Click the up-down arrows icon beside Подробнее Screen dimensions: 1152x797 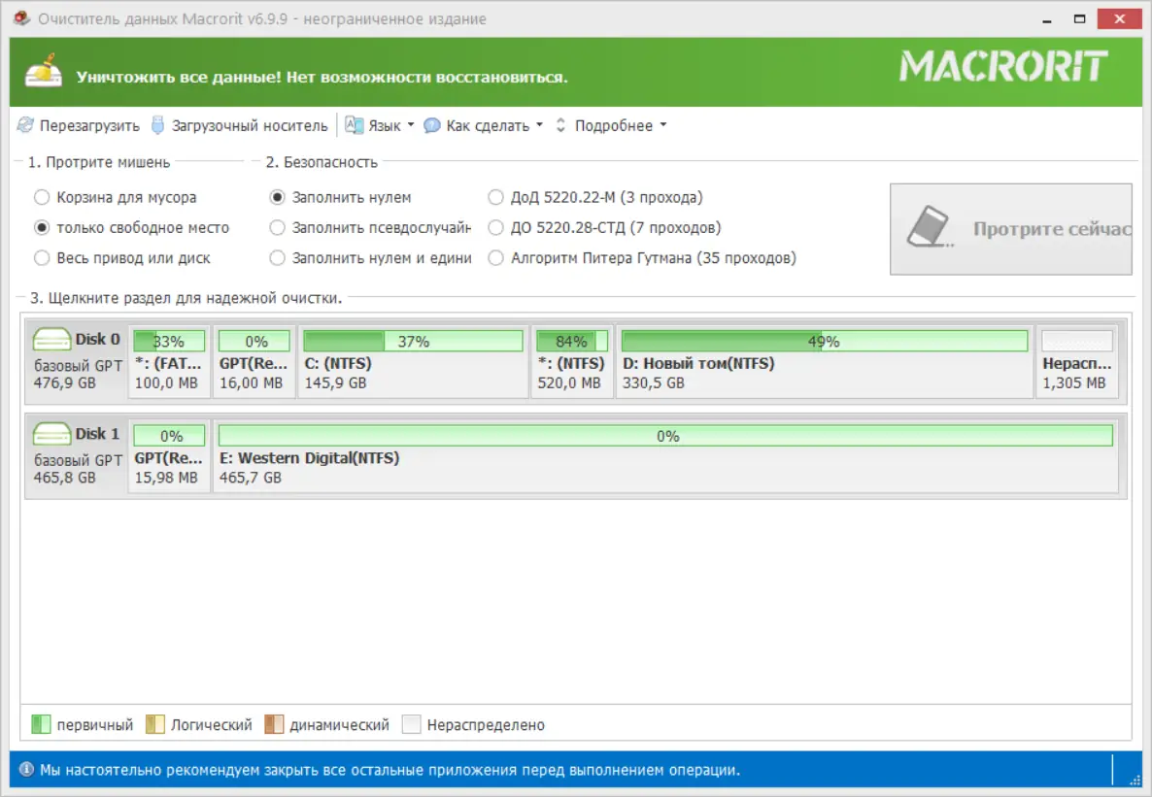click(x=560, y=125)
